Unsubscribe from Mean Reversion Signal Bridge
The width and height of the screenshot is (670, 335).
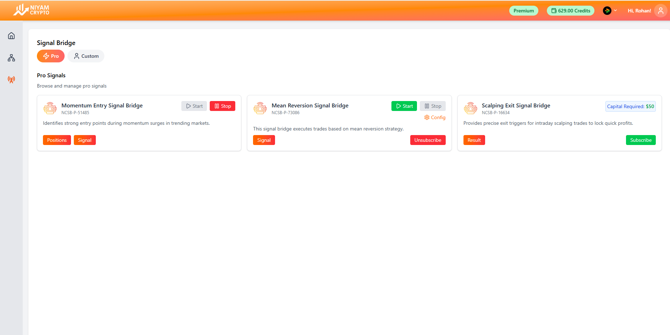click(428, 140)
